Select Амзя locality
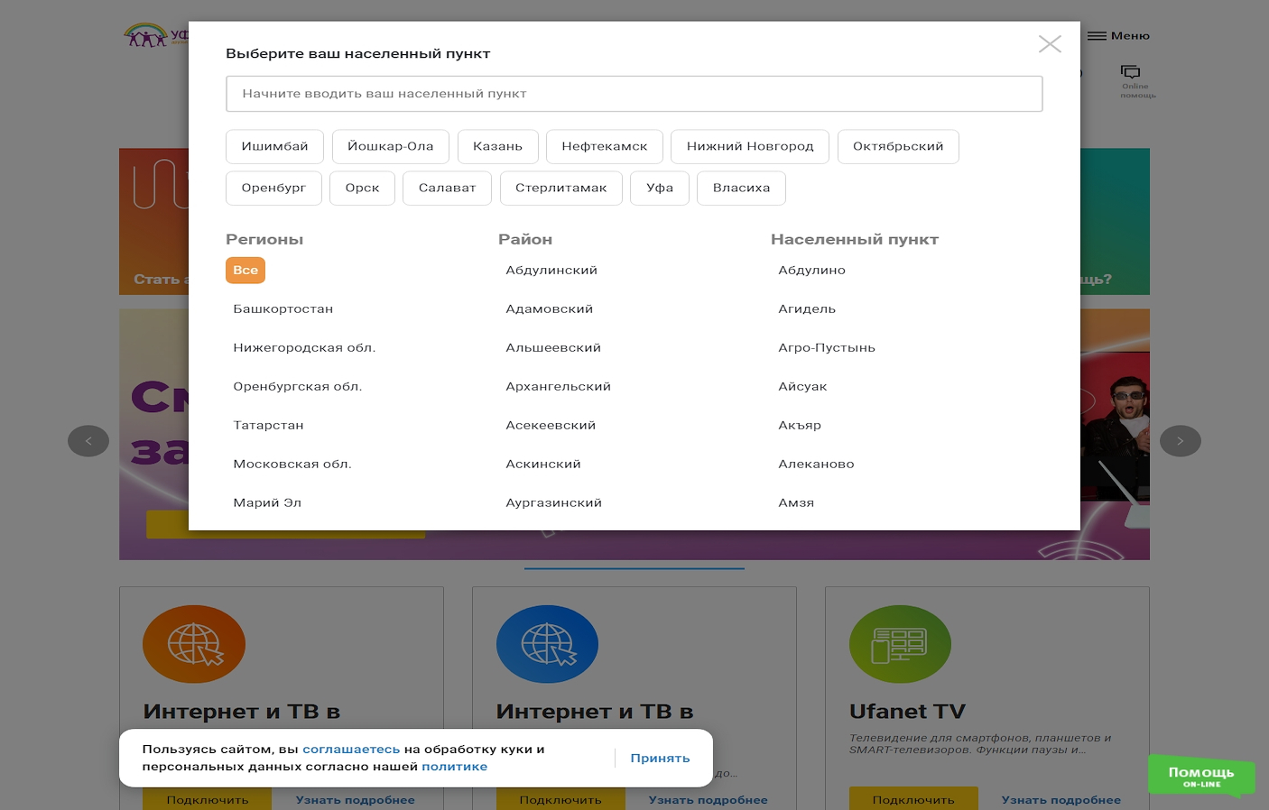The height and width of the screenshot is (810, 1269). [796, 502]
